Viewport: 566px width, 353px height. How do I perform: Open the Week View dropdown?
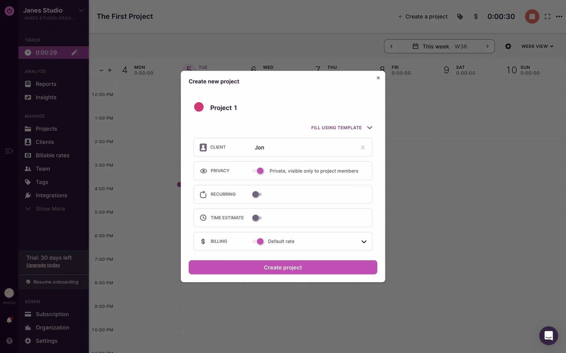(x=537, y=46)
